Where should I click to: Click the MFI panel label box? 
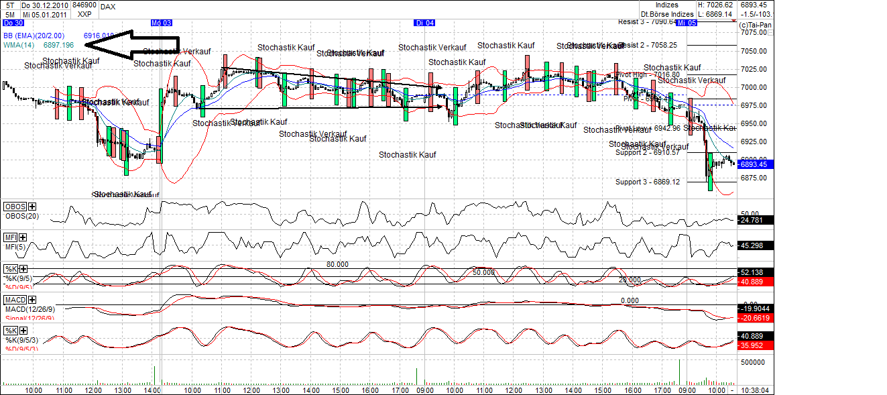[10, 236]
